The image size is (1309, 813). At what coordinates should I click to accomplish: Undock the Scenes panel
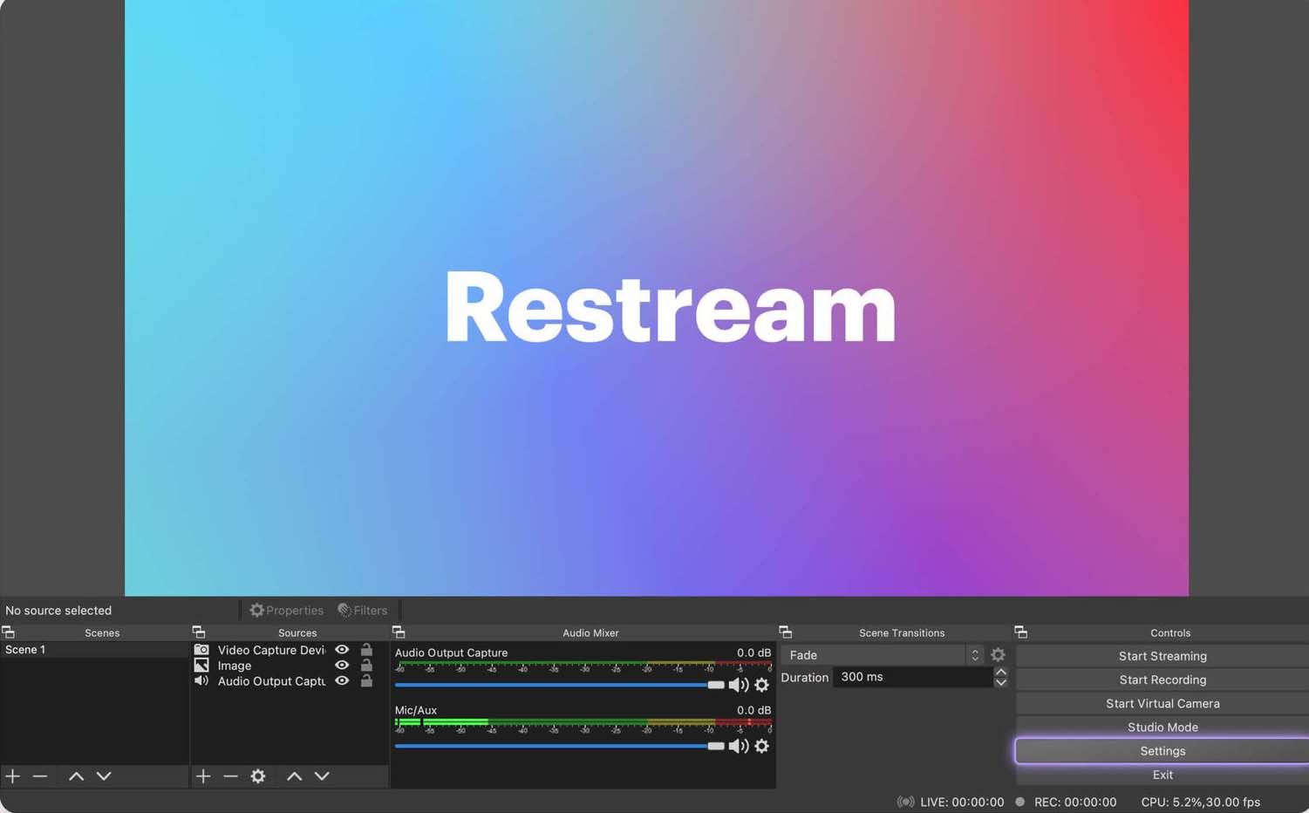coord(9,632)
